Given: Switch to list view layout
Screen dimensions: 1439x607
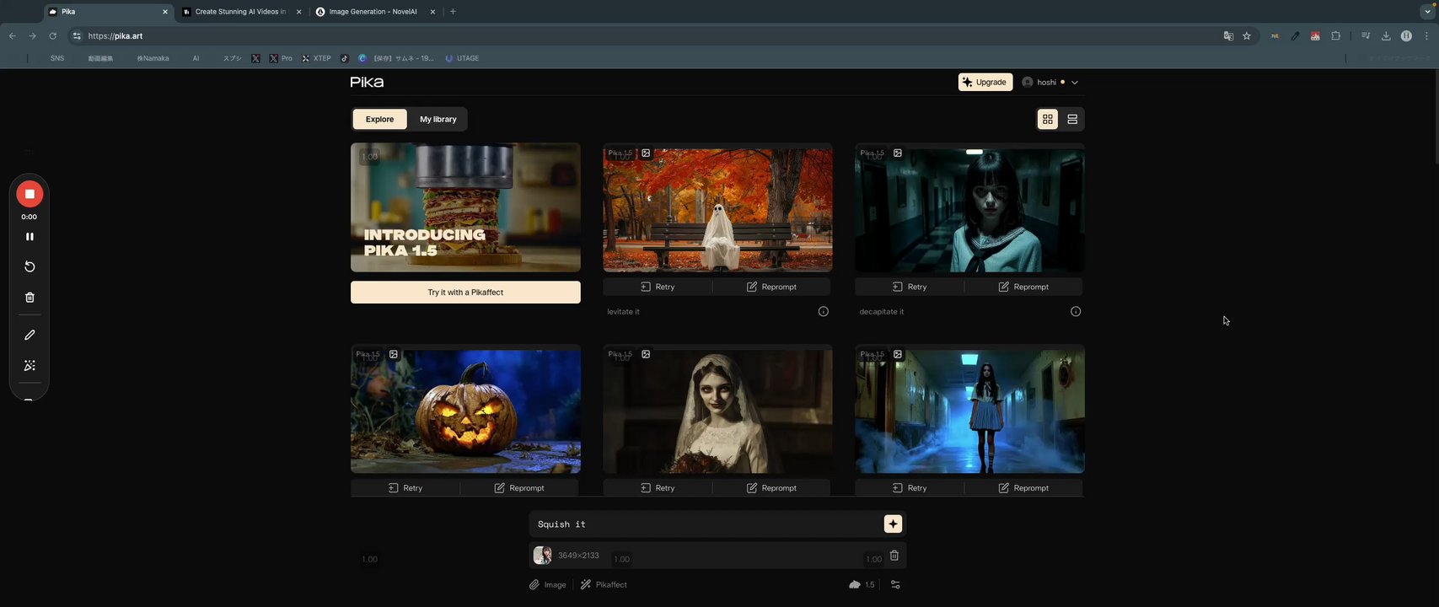Looking at the screenshot, I should (x=1072, y=119).
